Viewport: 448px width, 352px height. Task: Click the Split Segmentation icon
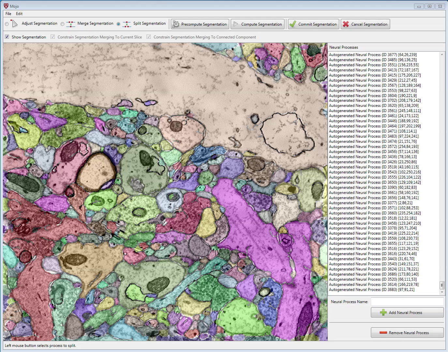[127, 24]
